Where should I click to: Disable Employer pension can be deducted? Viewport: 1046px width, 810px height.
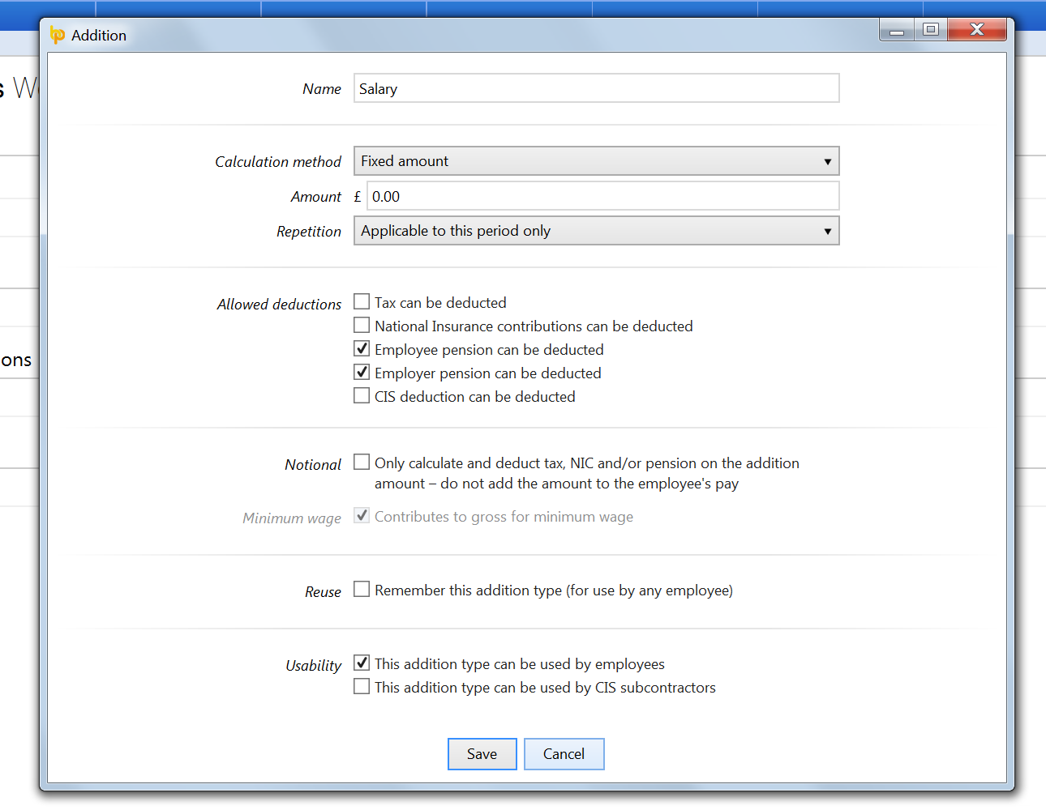(x=362, y=373)
